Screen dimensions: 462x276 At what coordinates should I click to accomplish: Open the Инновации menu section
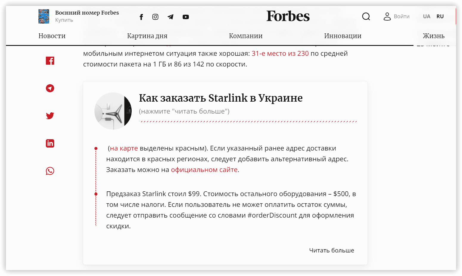[x=343, y=36]
